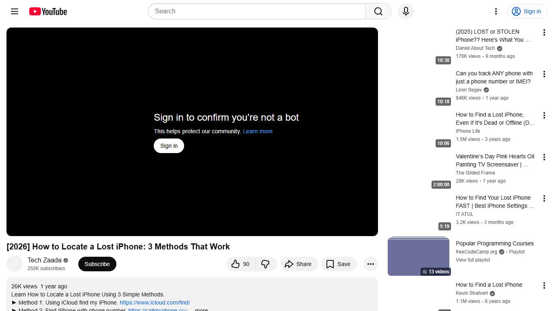Dislike the video with thumbs down
The image size is (554, 311).
pos(266,264)
